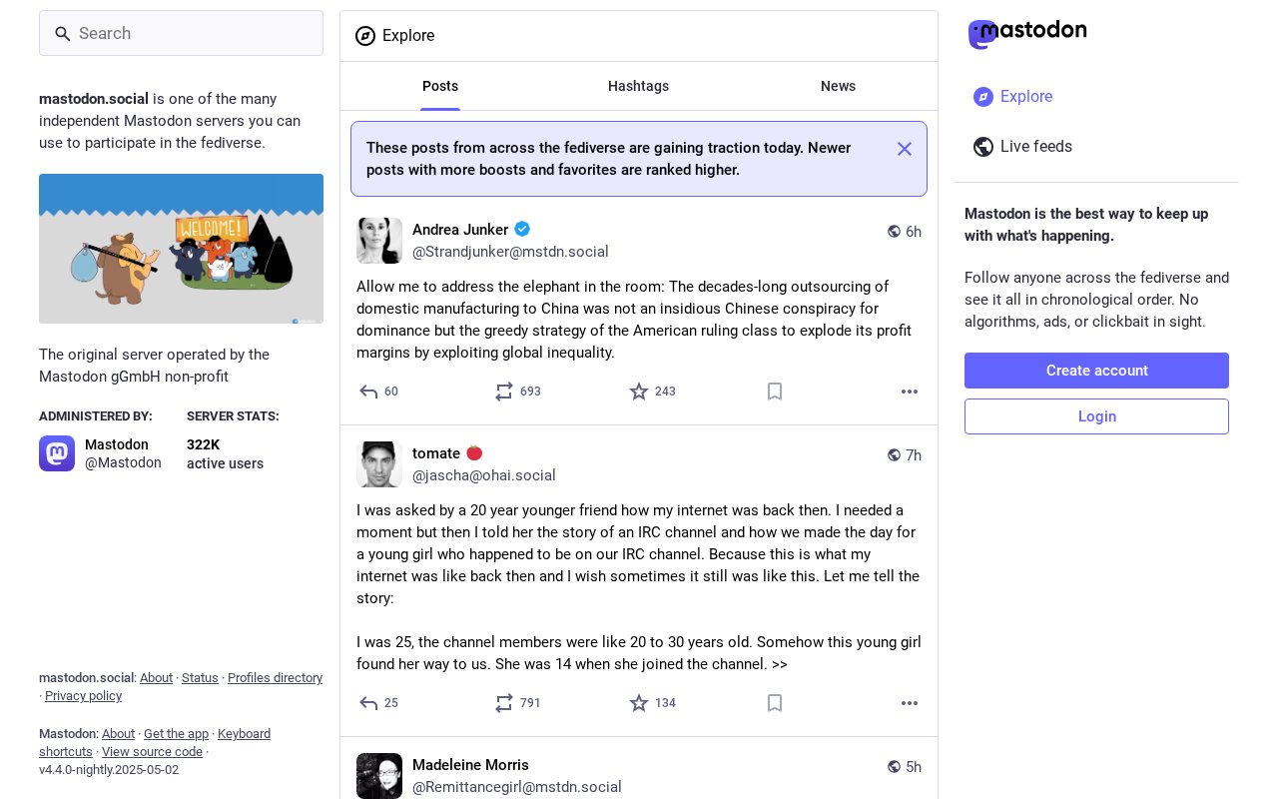This screenshot has height=799, width=1278.
Task: Open more options on Andrea Junker's post
Action: coord(910,392)
